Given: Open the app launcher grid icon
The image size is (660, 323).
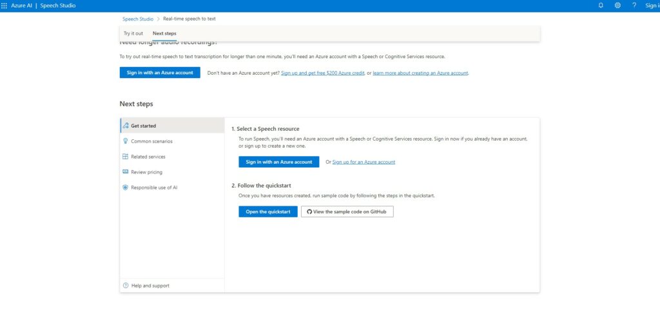Looking at the screenshot, I should coord(5,5).
